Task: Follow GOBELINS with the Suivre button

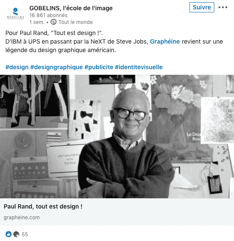Action: coord(201,7)
